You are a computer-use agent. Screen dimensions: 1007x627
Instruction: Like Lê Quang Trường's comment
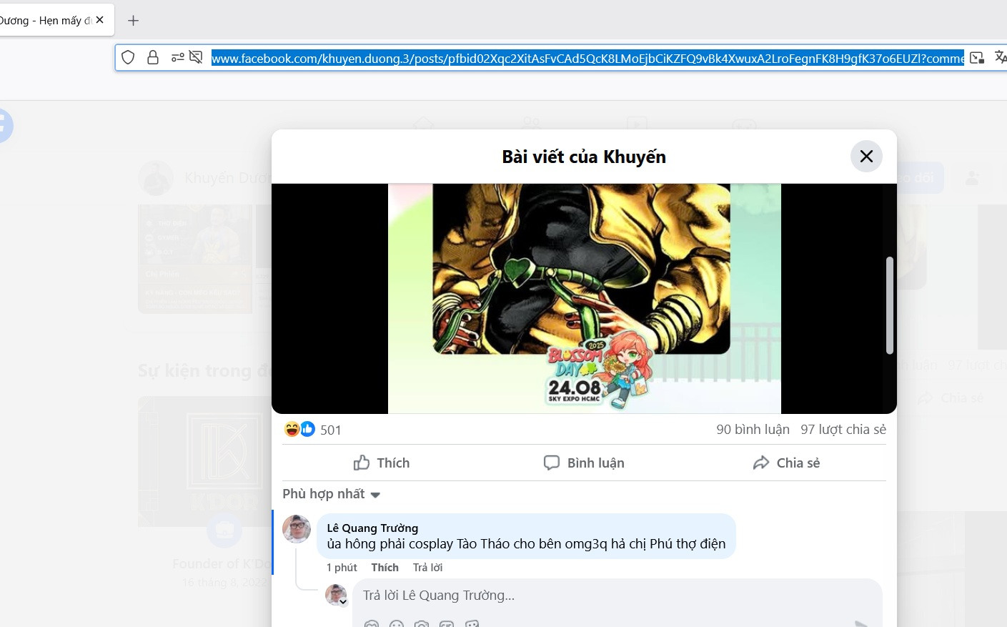(x=385, y=567)
